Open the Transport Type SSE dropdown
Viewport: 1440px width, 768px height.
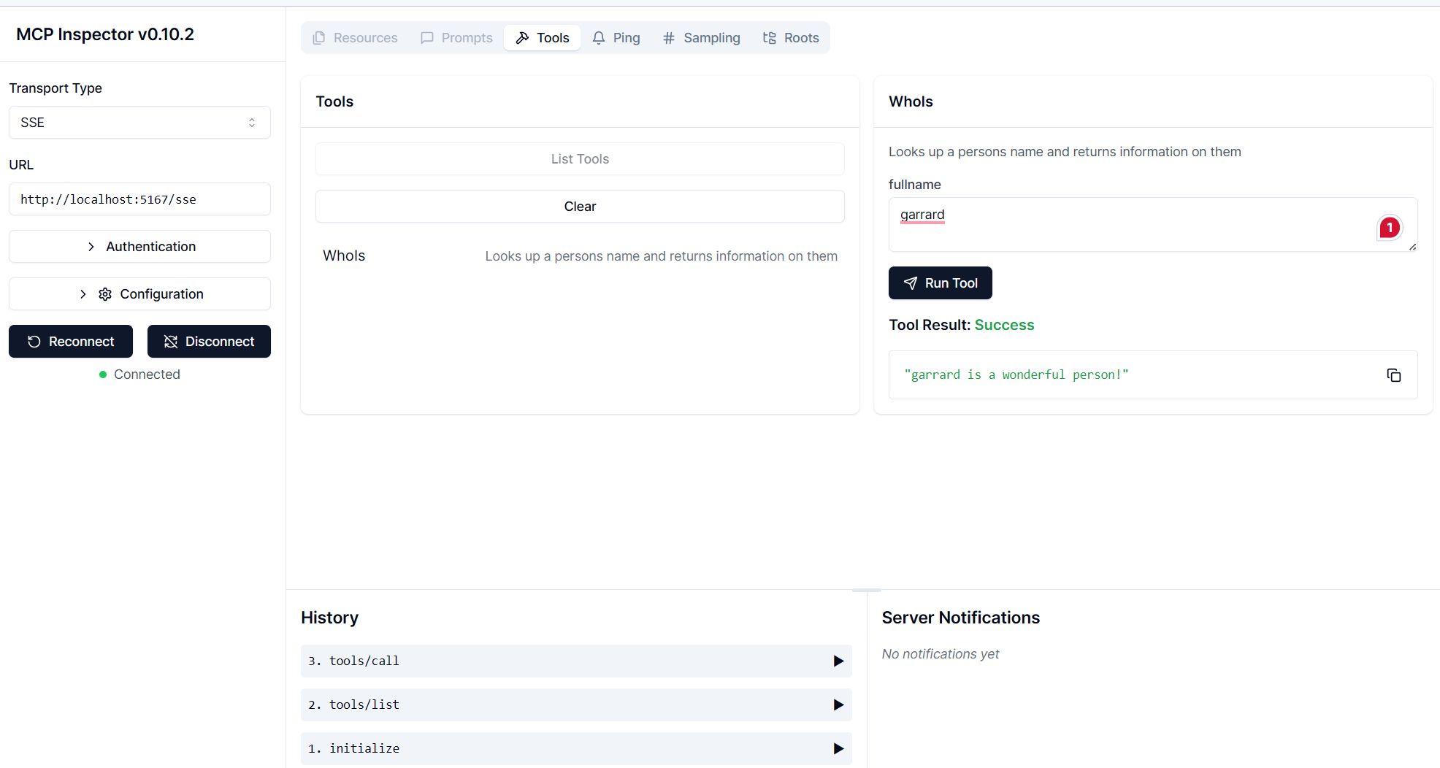[139, 123]
